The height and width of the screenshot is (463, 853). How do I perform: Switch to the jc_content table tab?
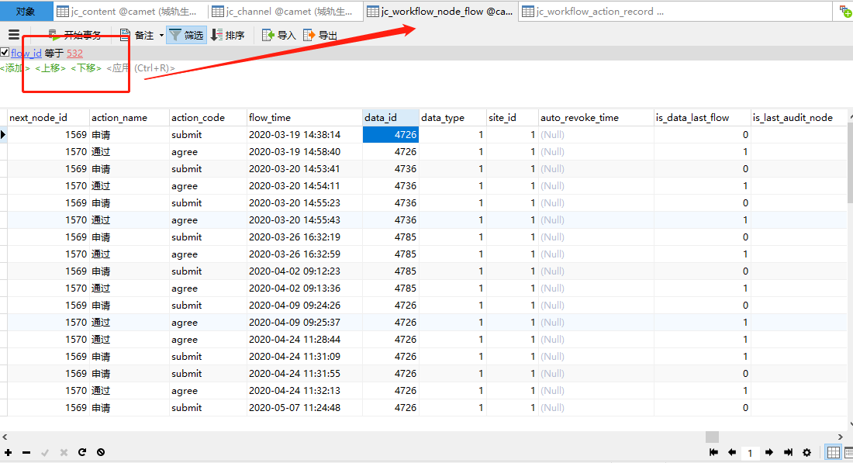coord(131,12)
